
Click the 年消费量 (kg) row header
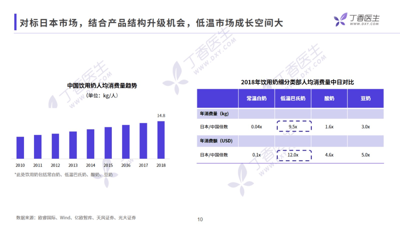tap(214, 114)
